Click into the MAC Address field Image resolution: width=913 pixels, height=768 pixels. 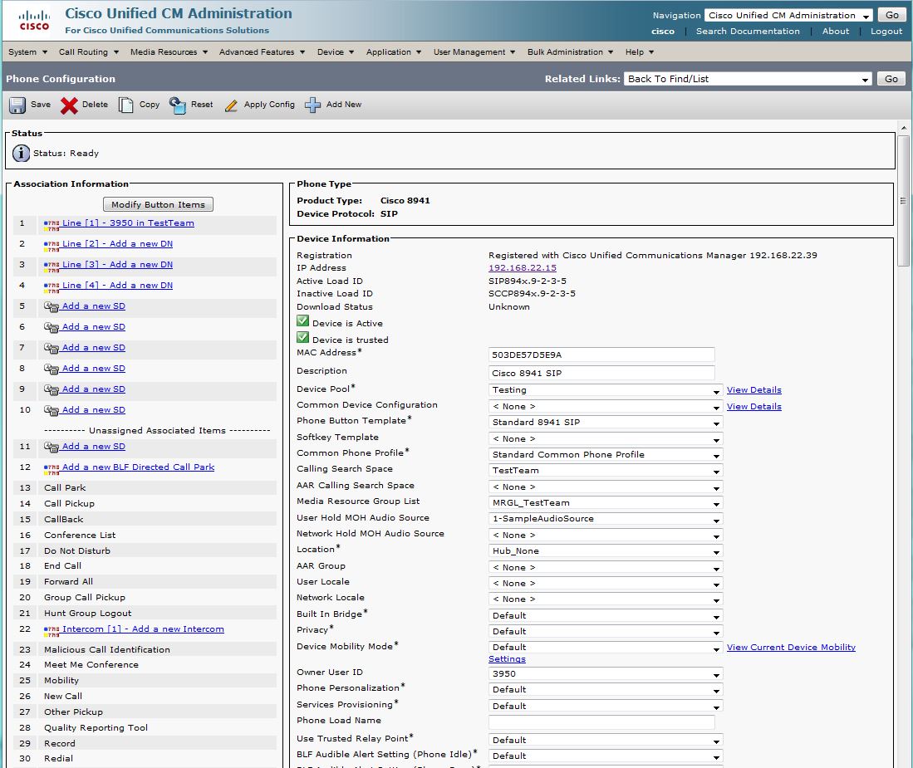(601, 355)
